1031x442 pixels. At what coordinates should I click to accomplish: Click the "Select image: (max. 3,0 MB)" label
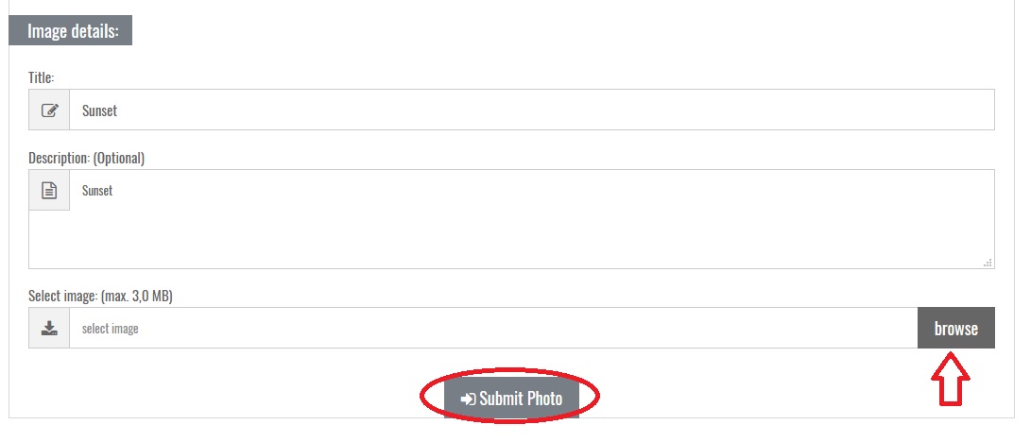[x=100, y=297]
